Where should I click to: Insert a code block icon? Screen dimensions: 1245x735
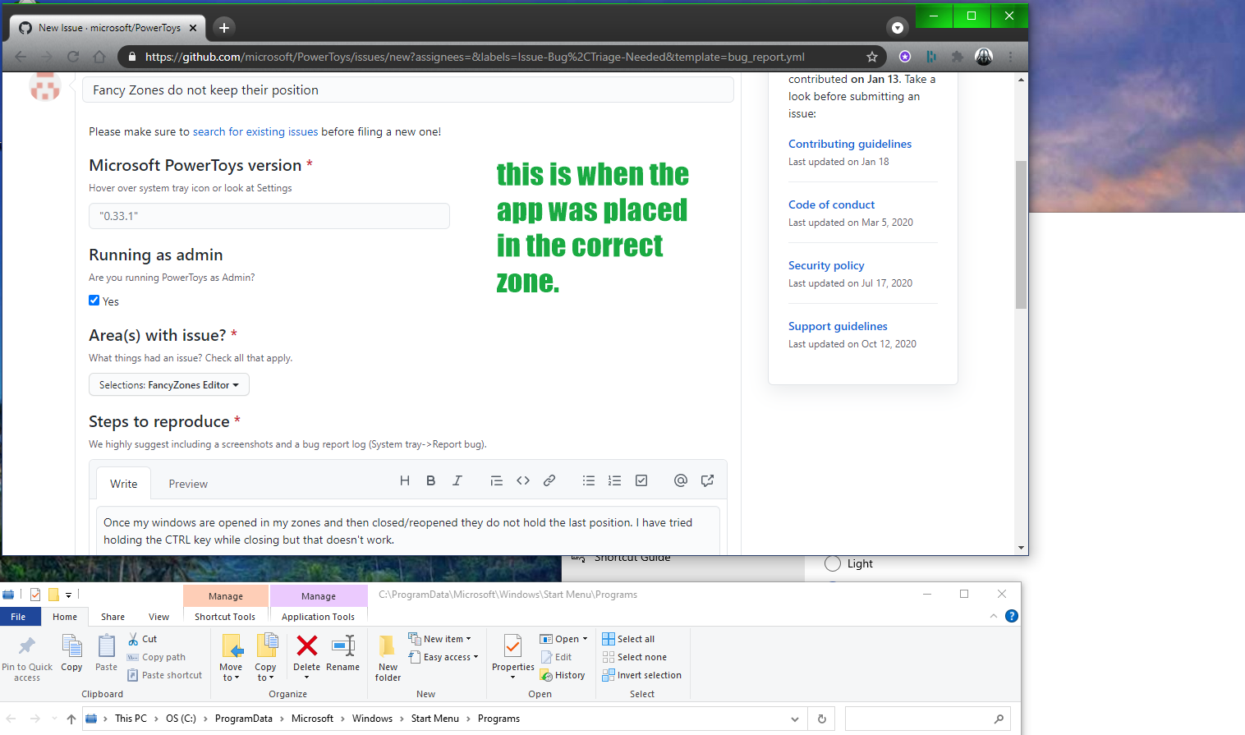pos(522,480)
